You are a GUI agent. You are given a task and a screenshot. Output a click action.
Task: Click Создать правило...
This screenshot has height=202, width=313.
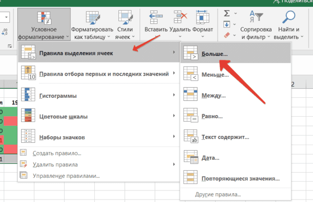pyautogui.click(x=57, y=153)
